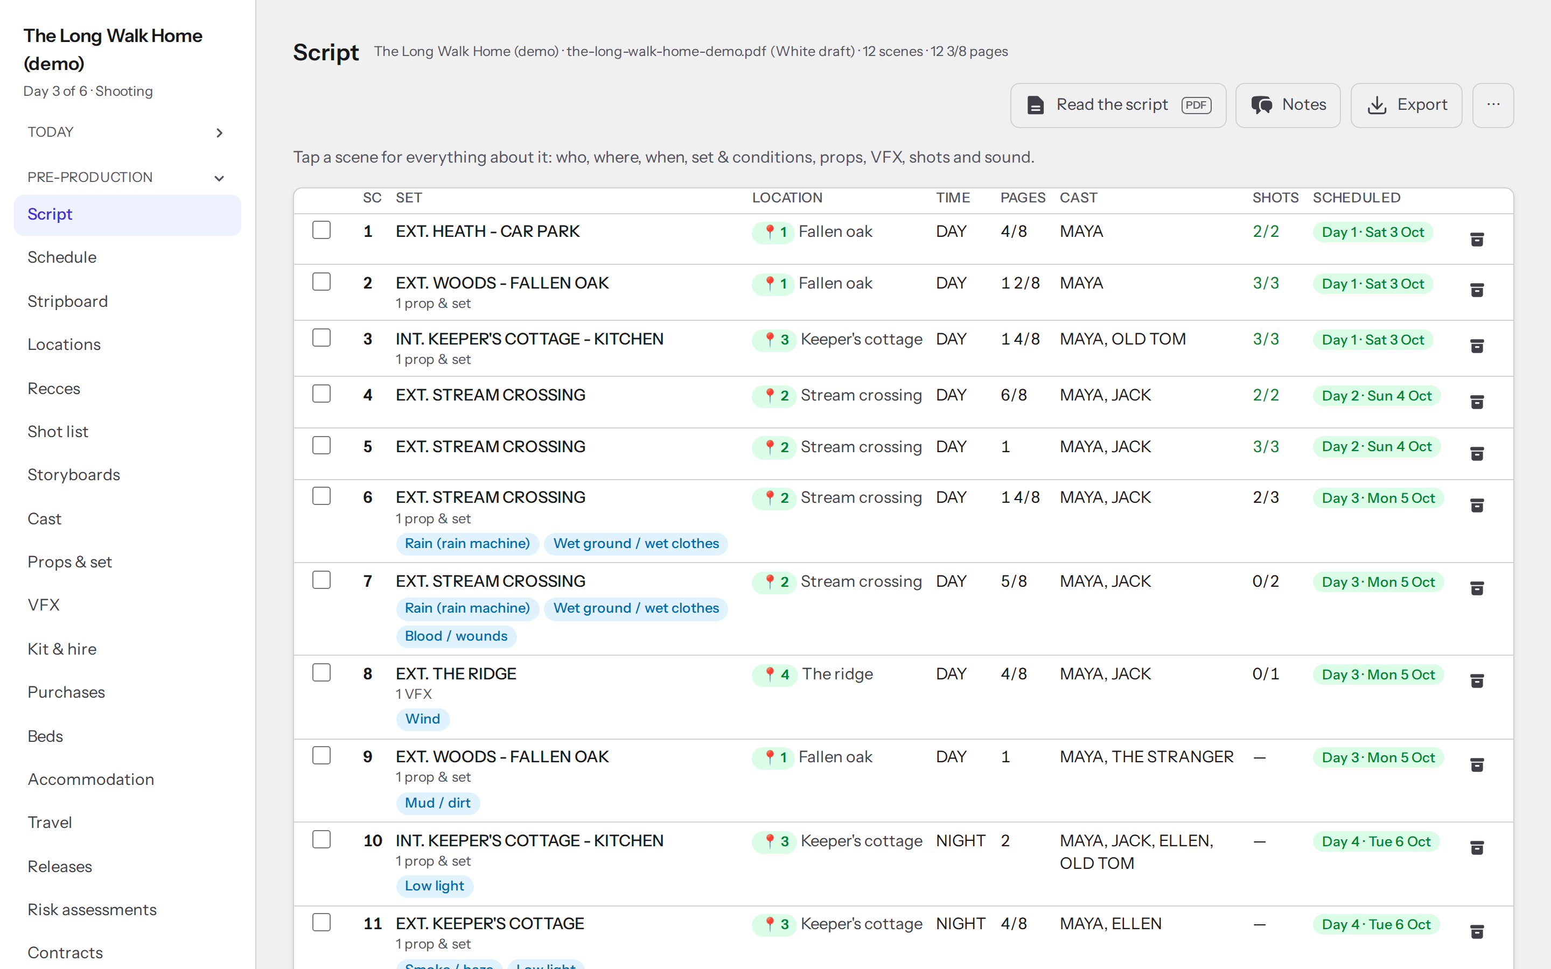Viewport: 1551px width, 969px height.
Task: Click the archive icon for scene 6
Action: (1477, 505)
